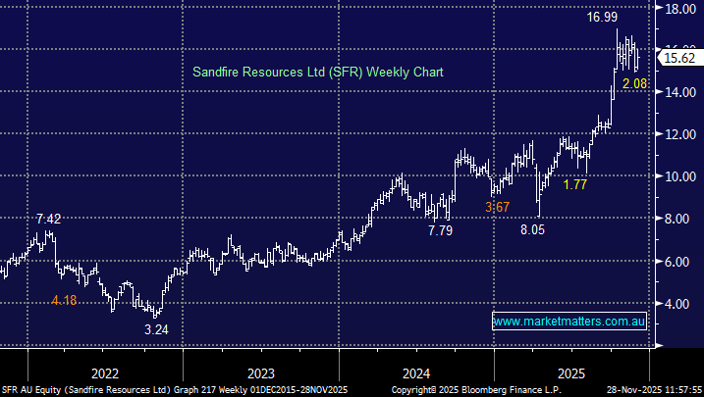Click the yellow 1.77 annotation
Screen dimensions: 704x397
click(576, 183)
